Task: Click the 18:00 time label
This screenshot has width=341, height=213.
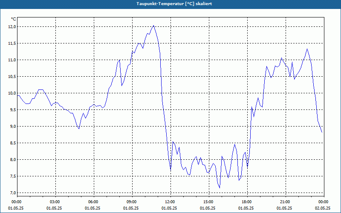Action: (247, 202)
